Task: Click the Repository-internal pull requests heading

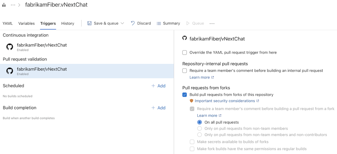Action: coord(215,64)
